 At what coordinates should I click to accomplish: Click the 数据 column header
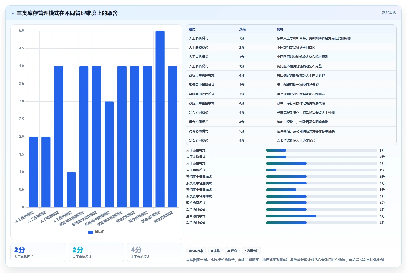242,29
